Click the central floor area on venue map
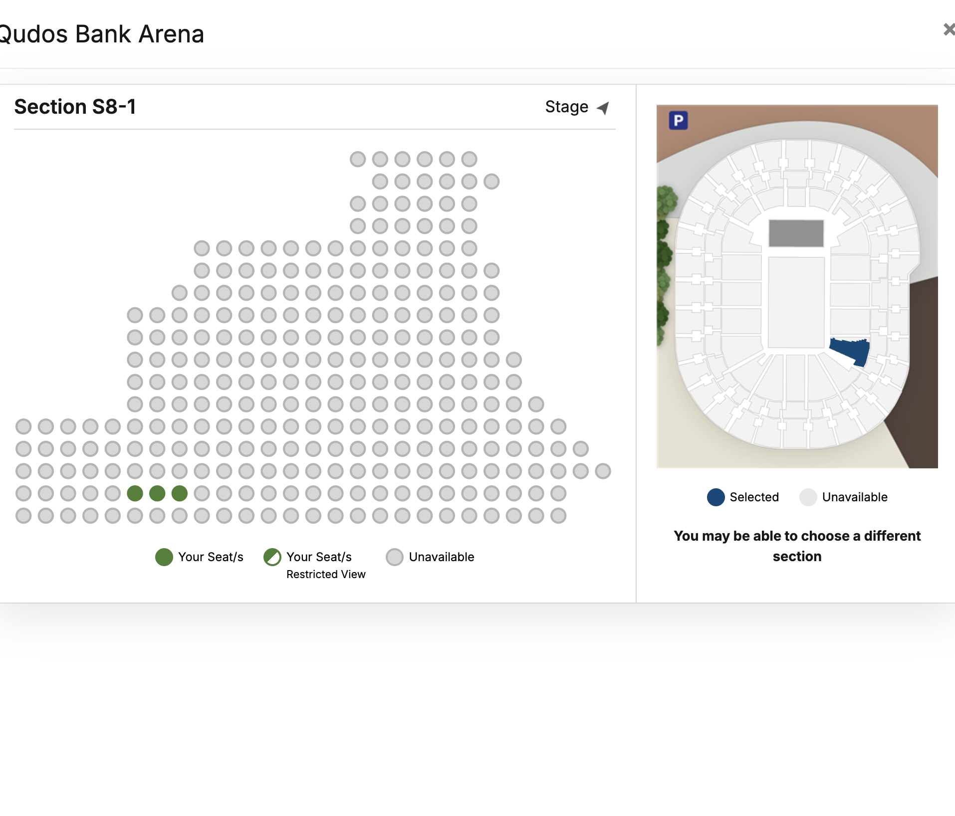955x816 pixels. click(796, 302)
